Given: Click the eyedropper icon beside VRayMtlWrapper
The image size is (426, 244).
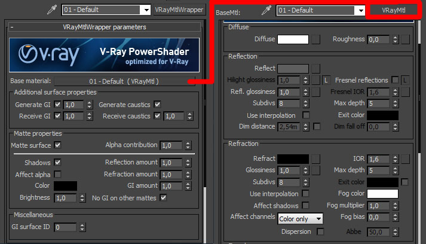Looking at the screenshot, I should coord(52,10).
